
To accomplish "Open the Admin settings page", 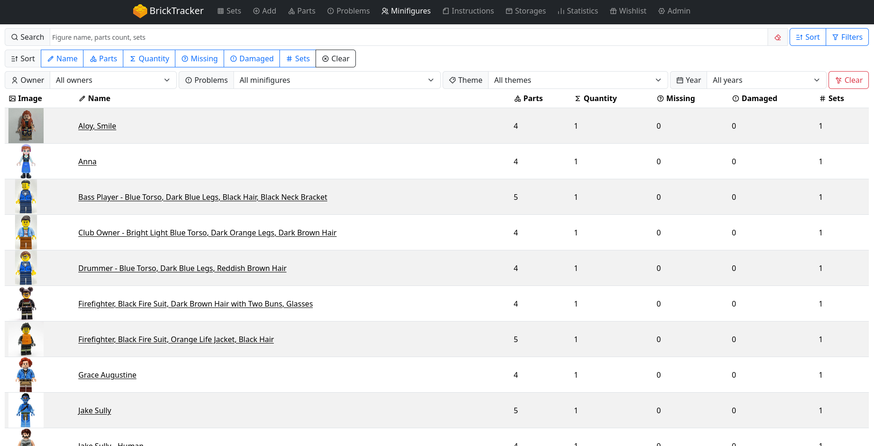I will coord(674,11).
